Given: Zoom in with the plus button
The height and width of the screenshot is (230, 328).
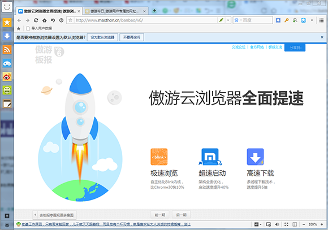Looking at the screenshot, I should coord(322,224).
